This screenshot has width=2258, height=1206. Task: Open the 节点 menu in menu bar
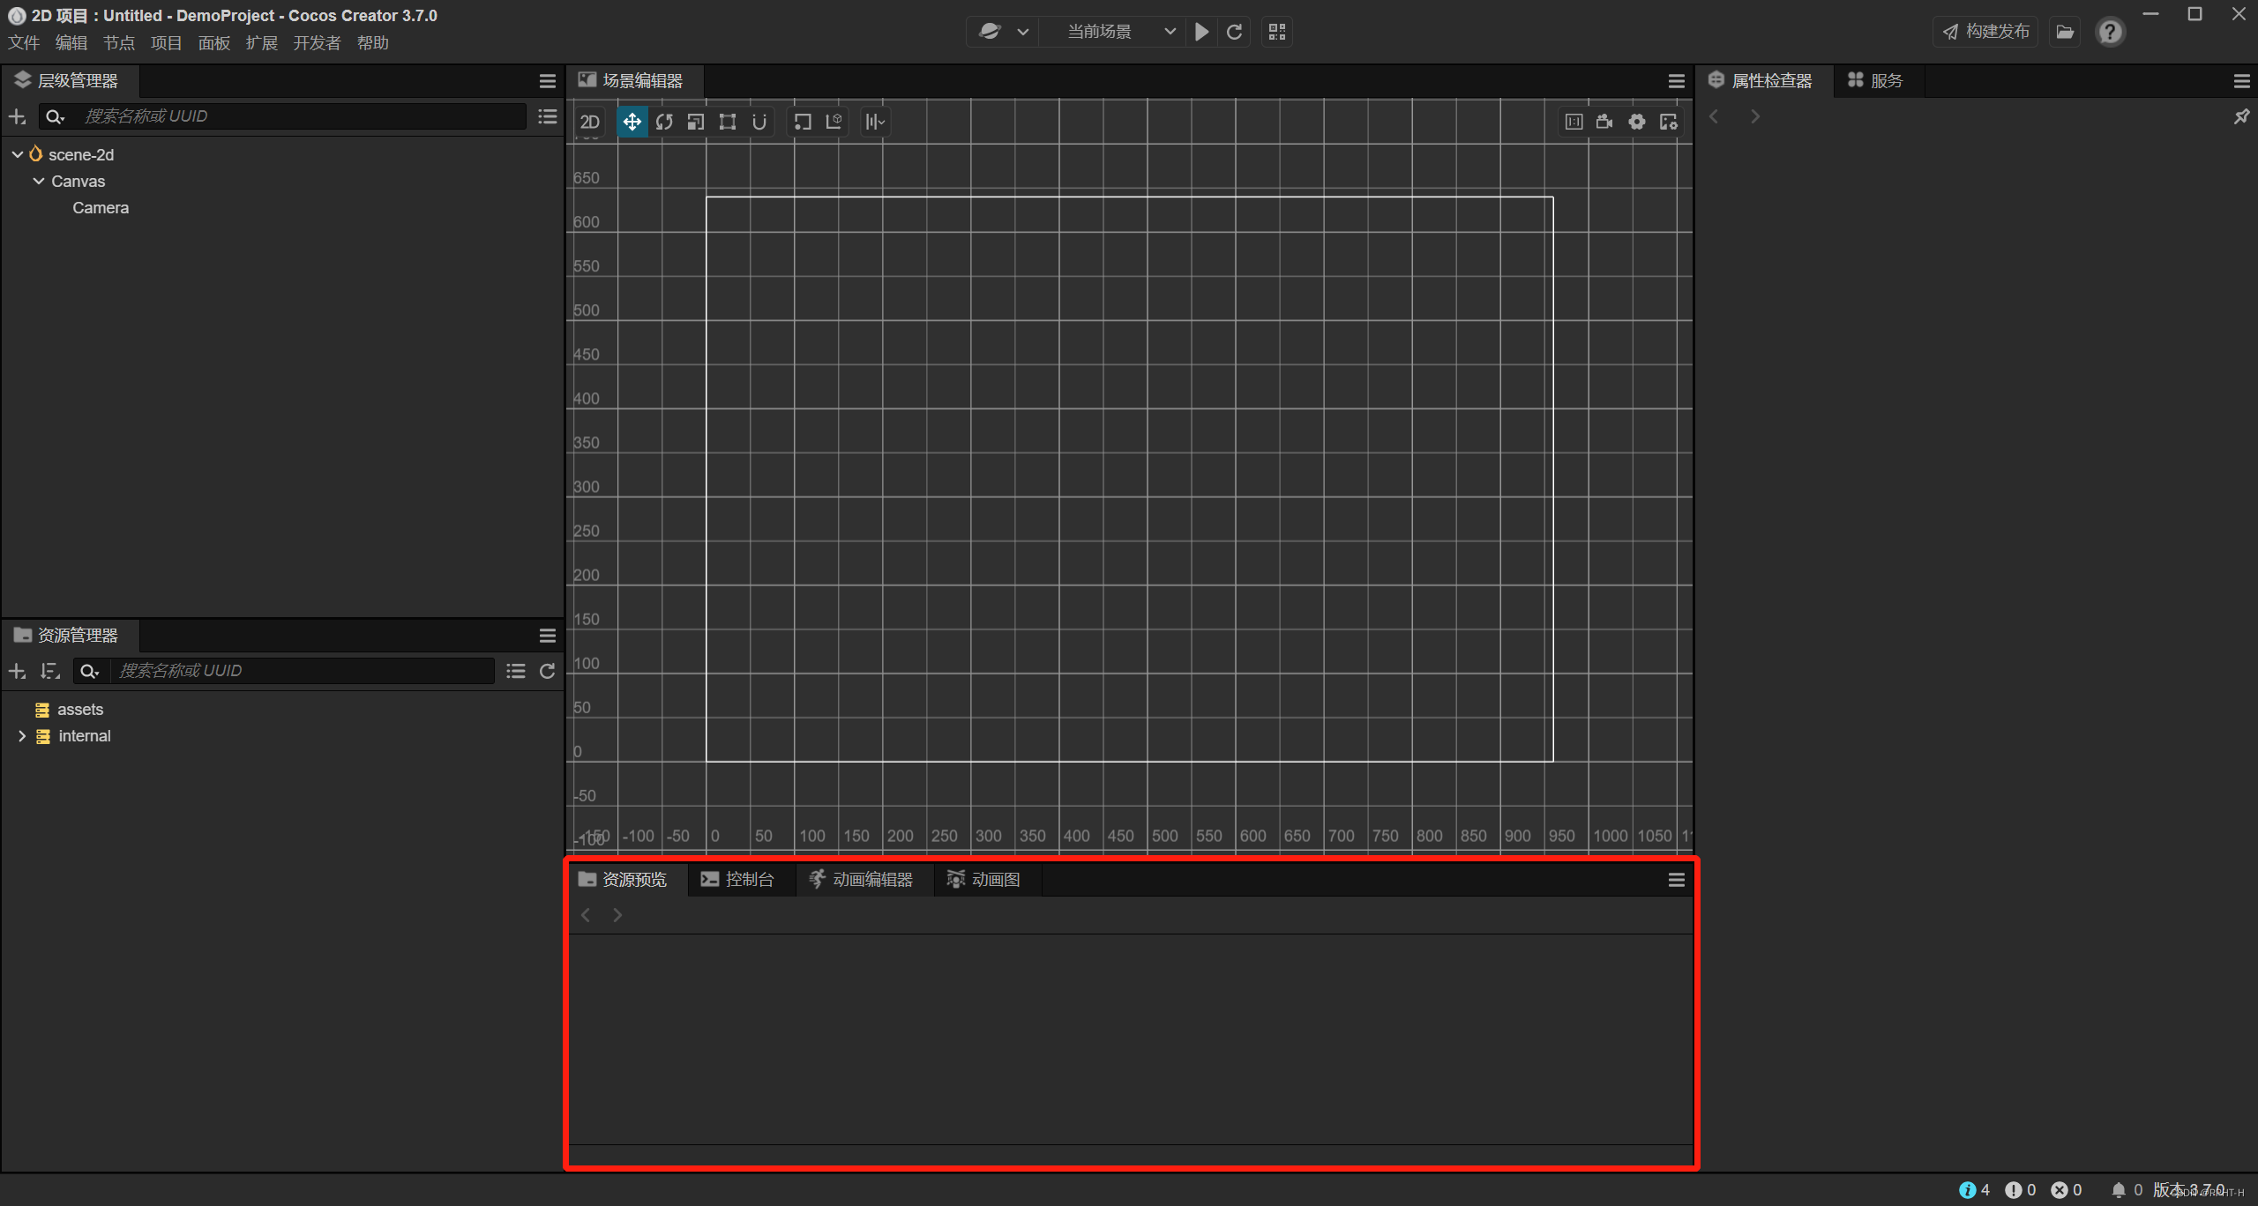pos(116,43)
